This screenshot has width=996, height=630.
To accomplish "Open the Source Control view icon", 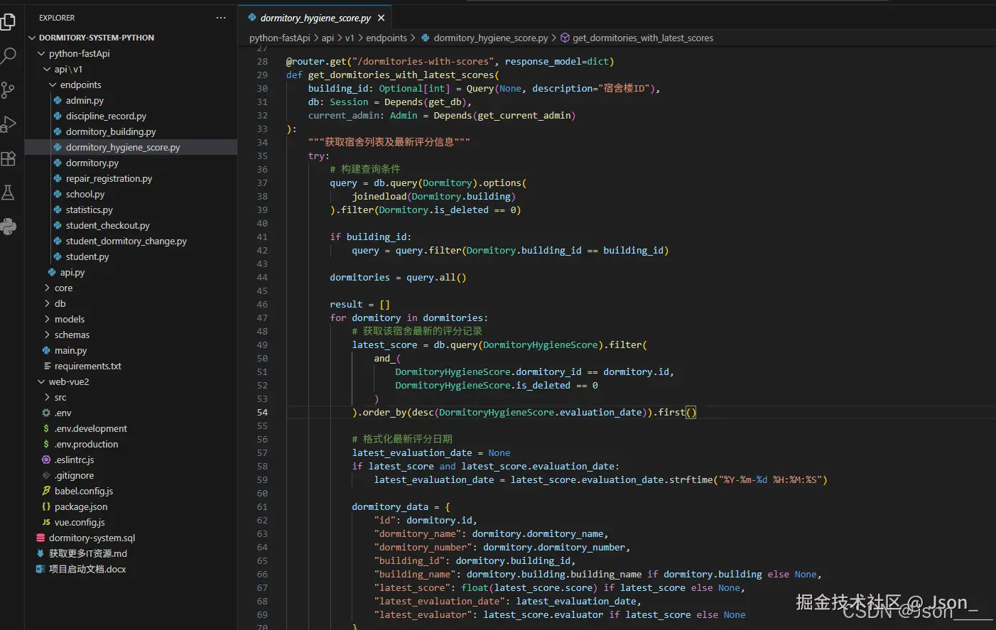I will pyautogui.click(x=9, y=89).
